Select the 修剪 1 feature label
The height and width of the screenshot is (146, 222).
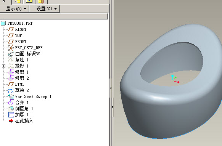click(x=22, y=72)
